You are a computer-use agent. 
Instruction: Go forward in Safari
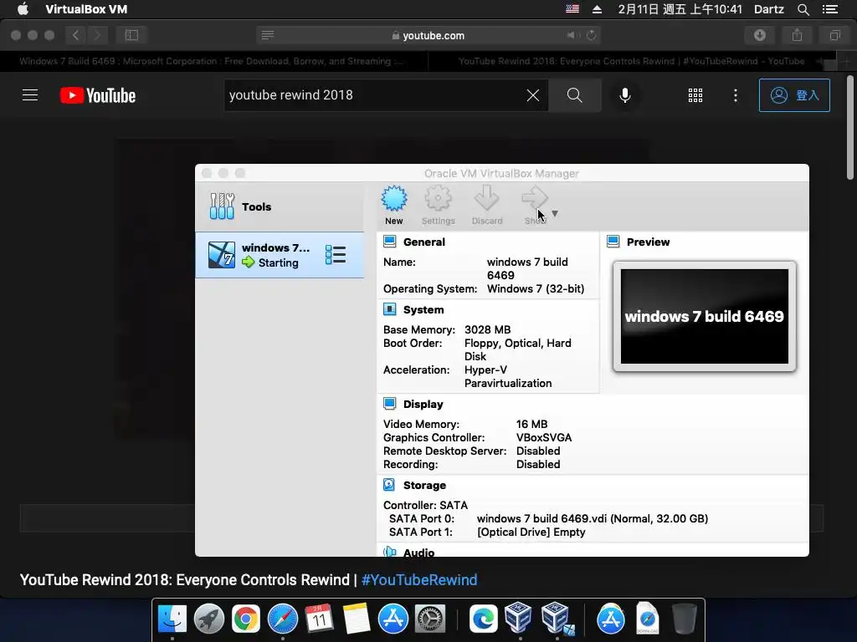point(97,35)
